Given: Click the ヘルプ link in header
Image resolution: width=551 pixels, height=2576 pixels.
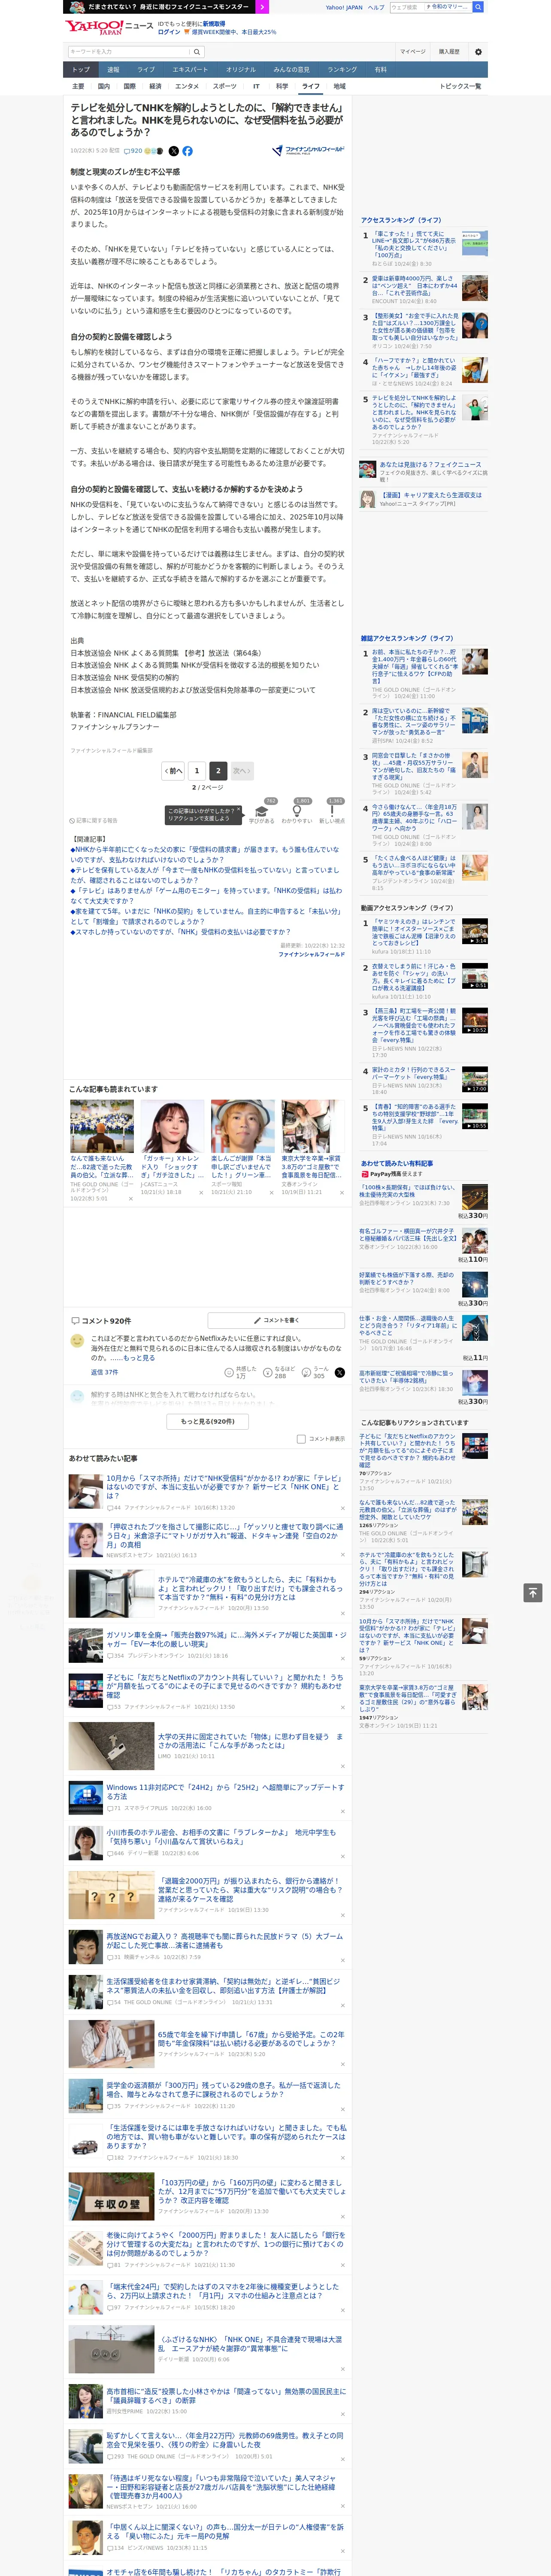Looking at the screenshot, I should (x=376, y=7).
